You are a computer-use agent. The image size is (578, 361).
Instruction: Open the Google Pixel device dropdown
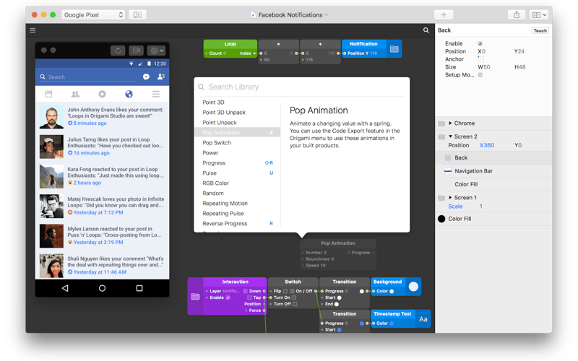(x=93, y=14)
